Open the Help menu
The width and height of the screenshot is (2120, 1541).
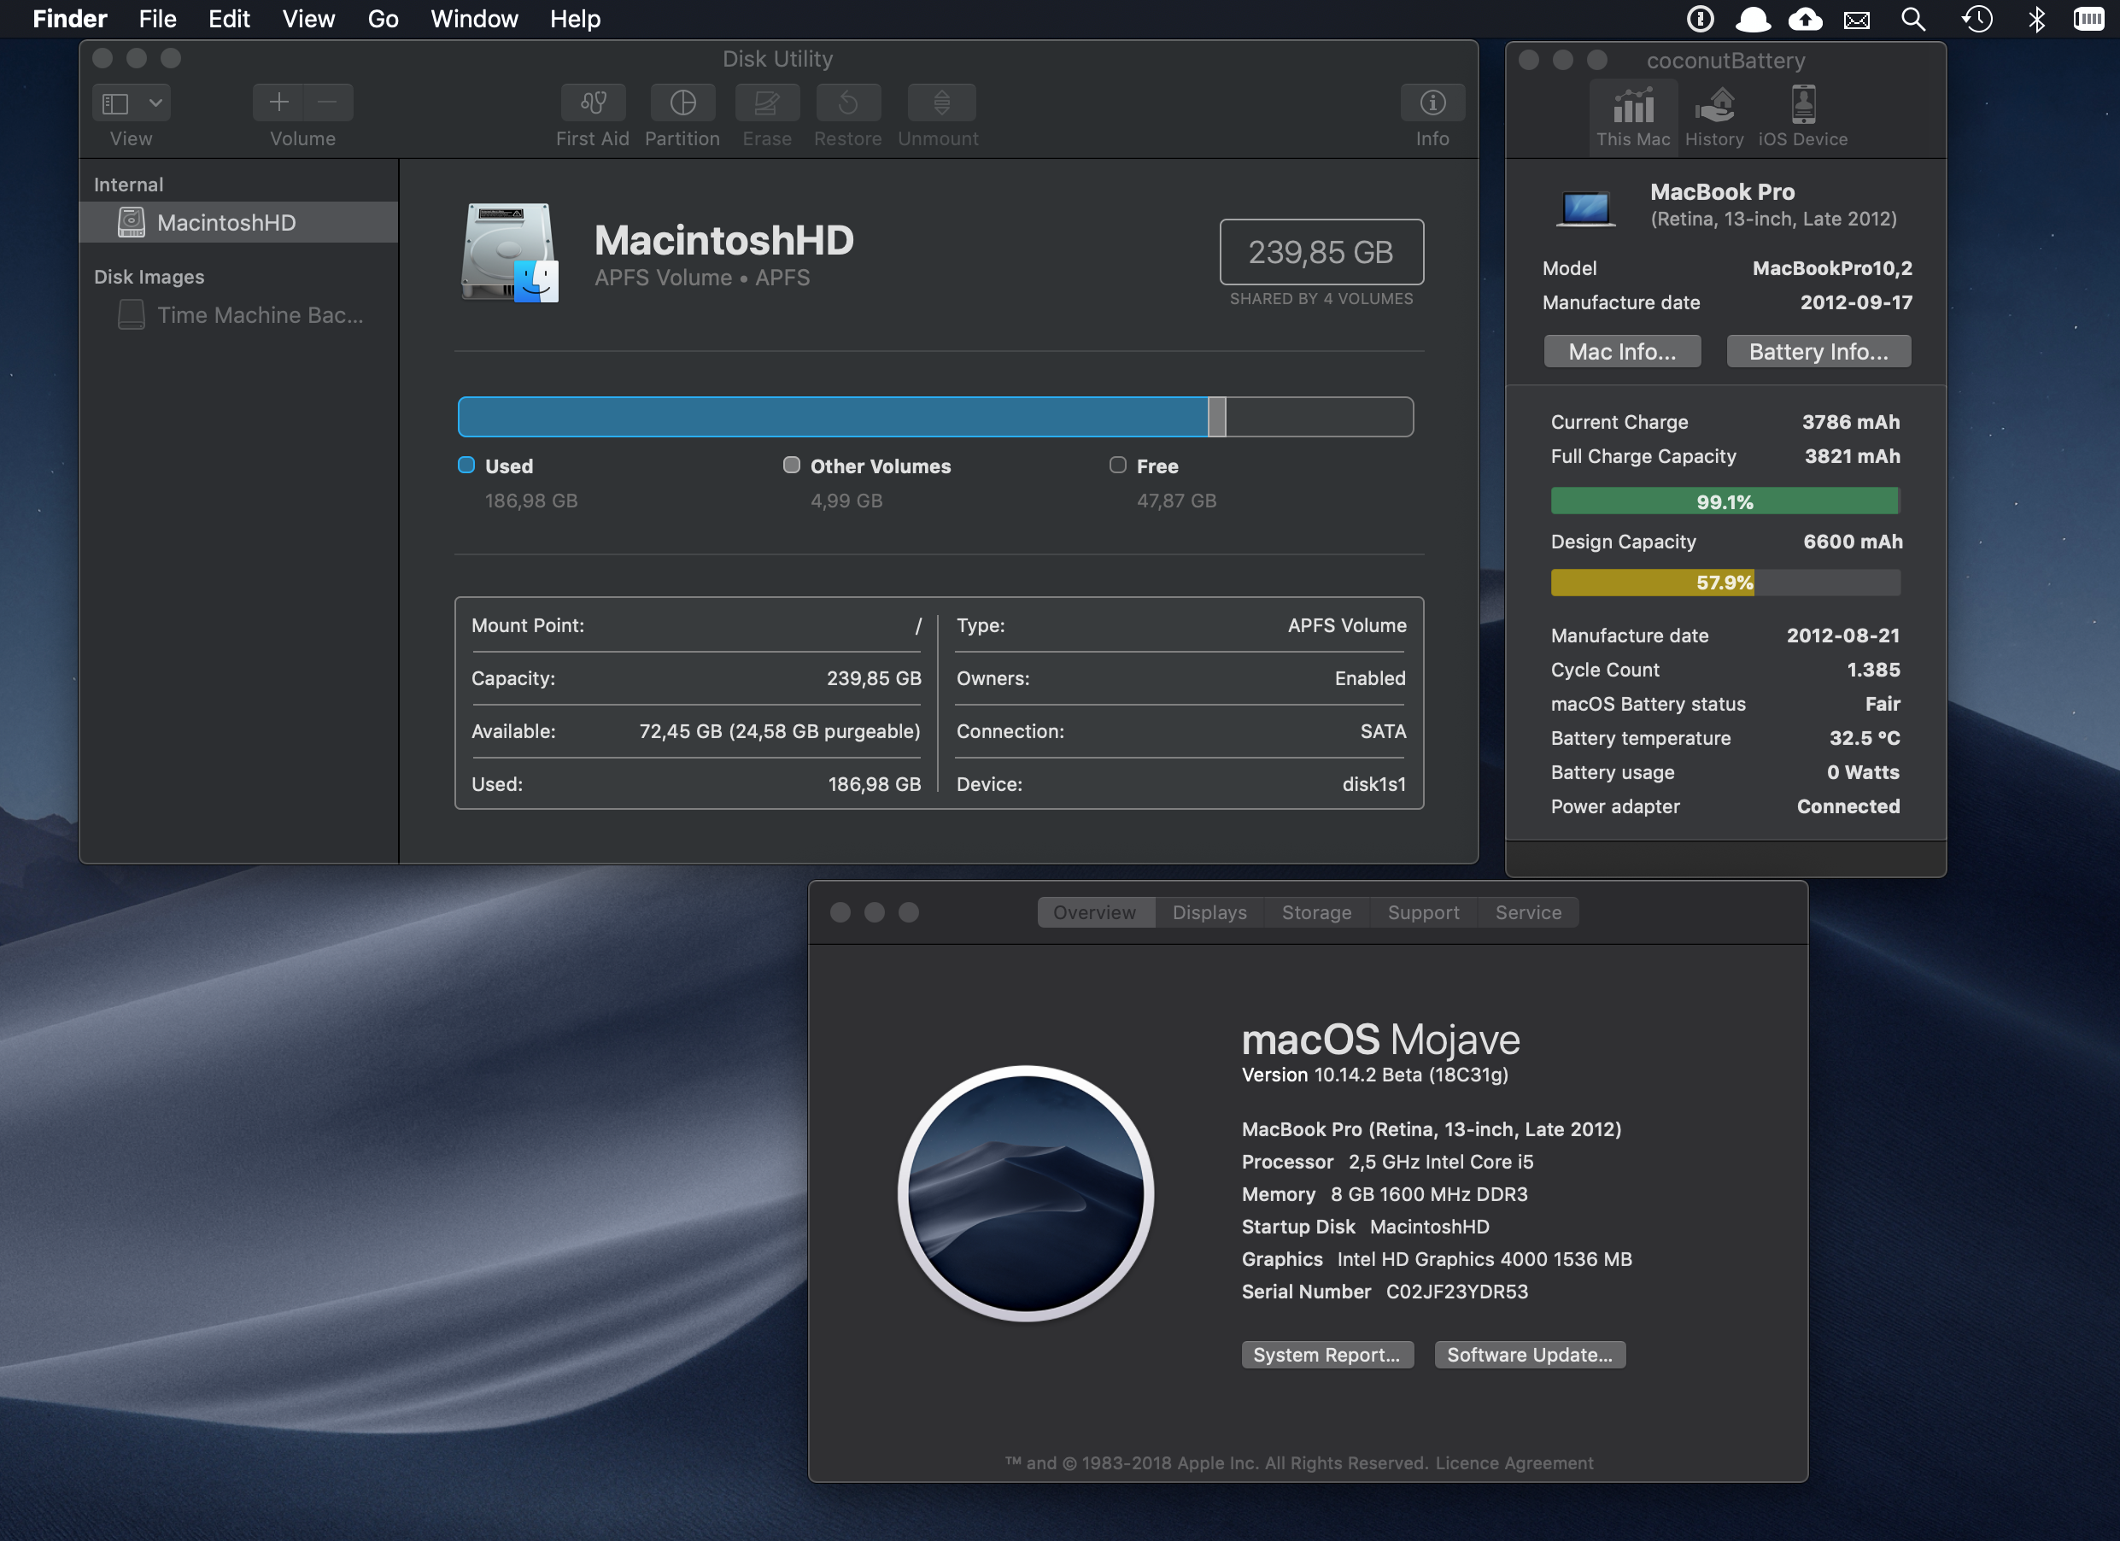click(x=575, y=19)
